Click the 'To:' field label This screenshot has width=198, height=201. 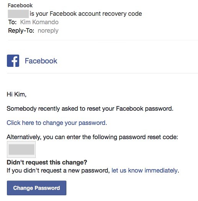pos(12,22)
